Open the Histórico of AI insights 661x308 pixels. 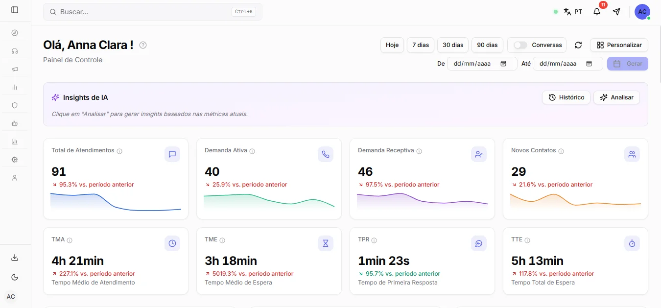pos(566,97)
